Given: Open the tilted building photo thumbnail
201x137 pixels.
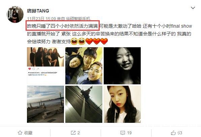Looking at the screenshot, I should point(84,104).
